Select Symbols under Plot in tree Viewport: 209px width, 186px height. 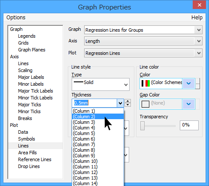point(27,139)
